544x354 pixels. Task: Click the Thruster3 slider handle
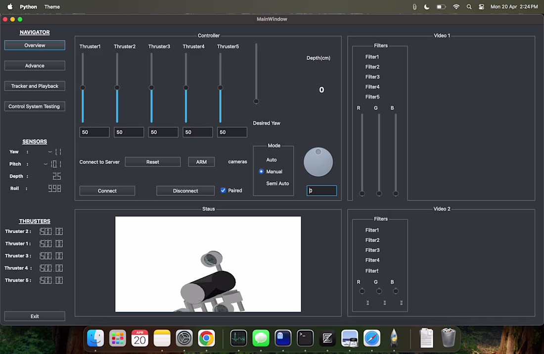[x=151, y=88]
